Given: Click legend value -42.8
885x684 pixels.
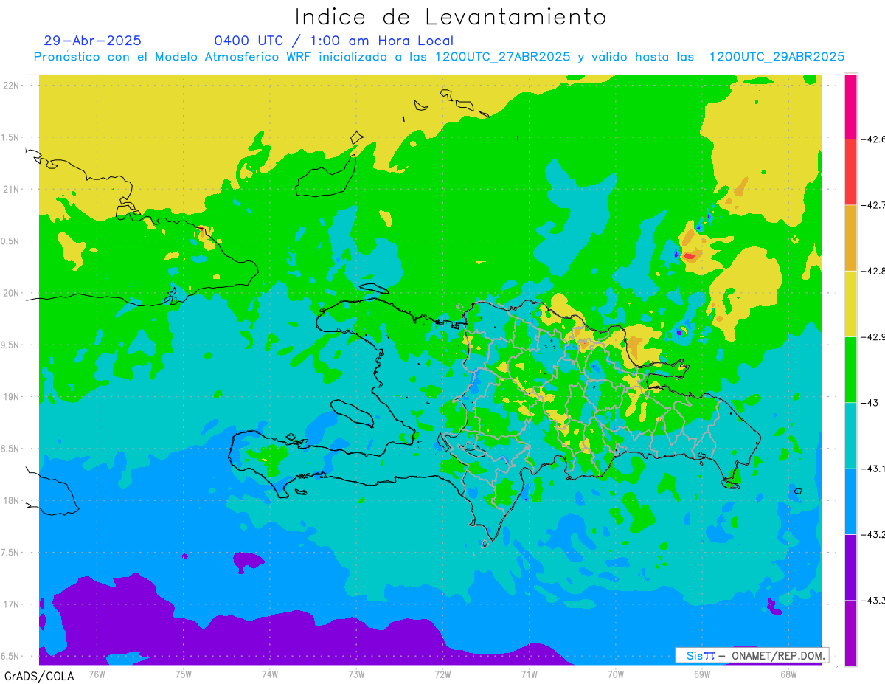Looking at the screenshot, I should 872,271.
